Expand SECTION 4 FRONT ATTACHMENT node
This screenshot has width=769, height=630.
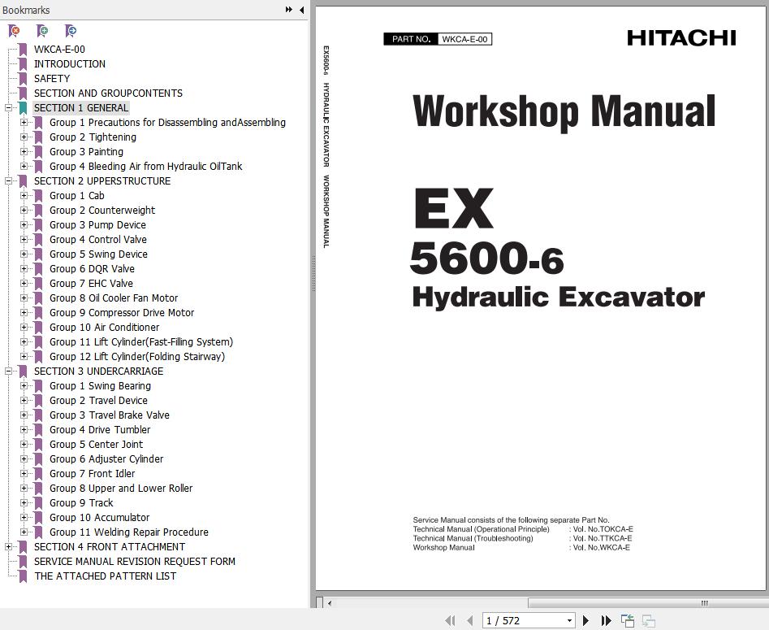pos(8,547)
